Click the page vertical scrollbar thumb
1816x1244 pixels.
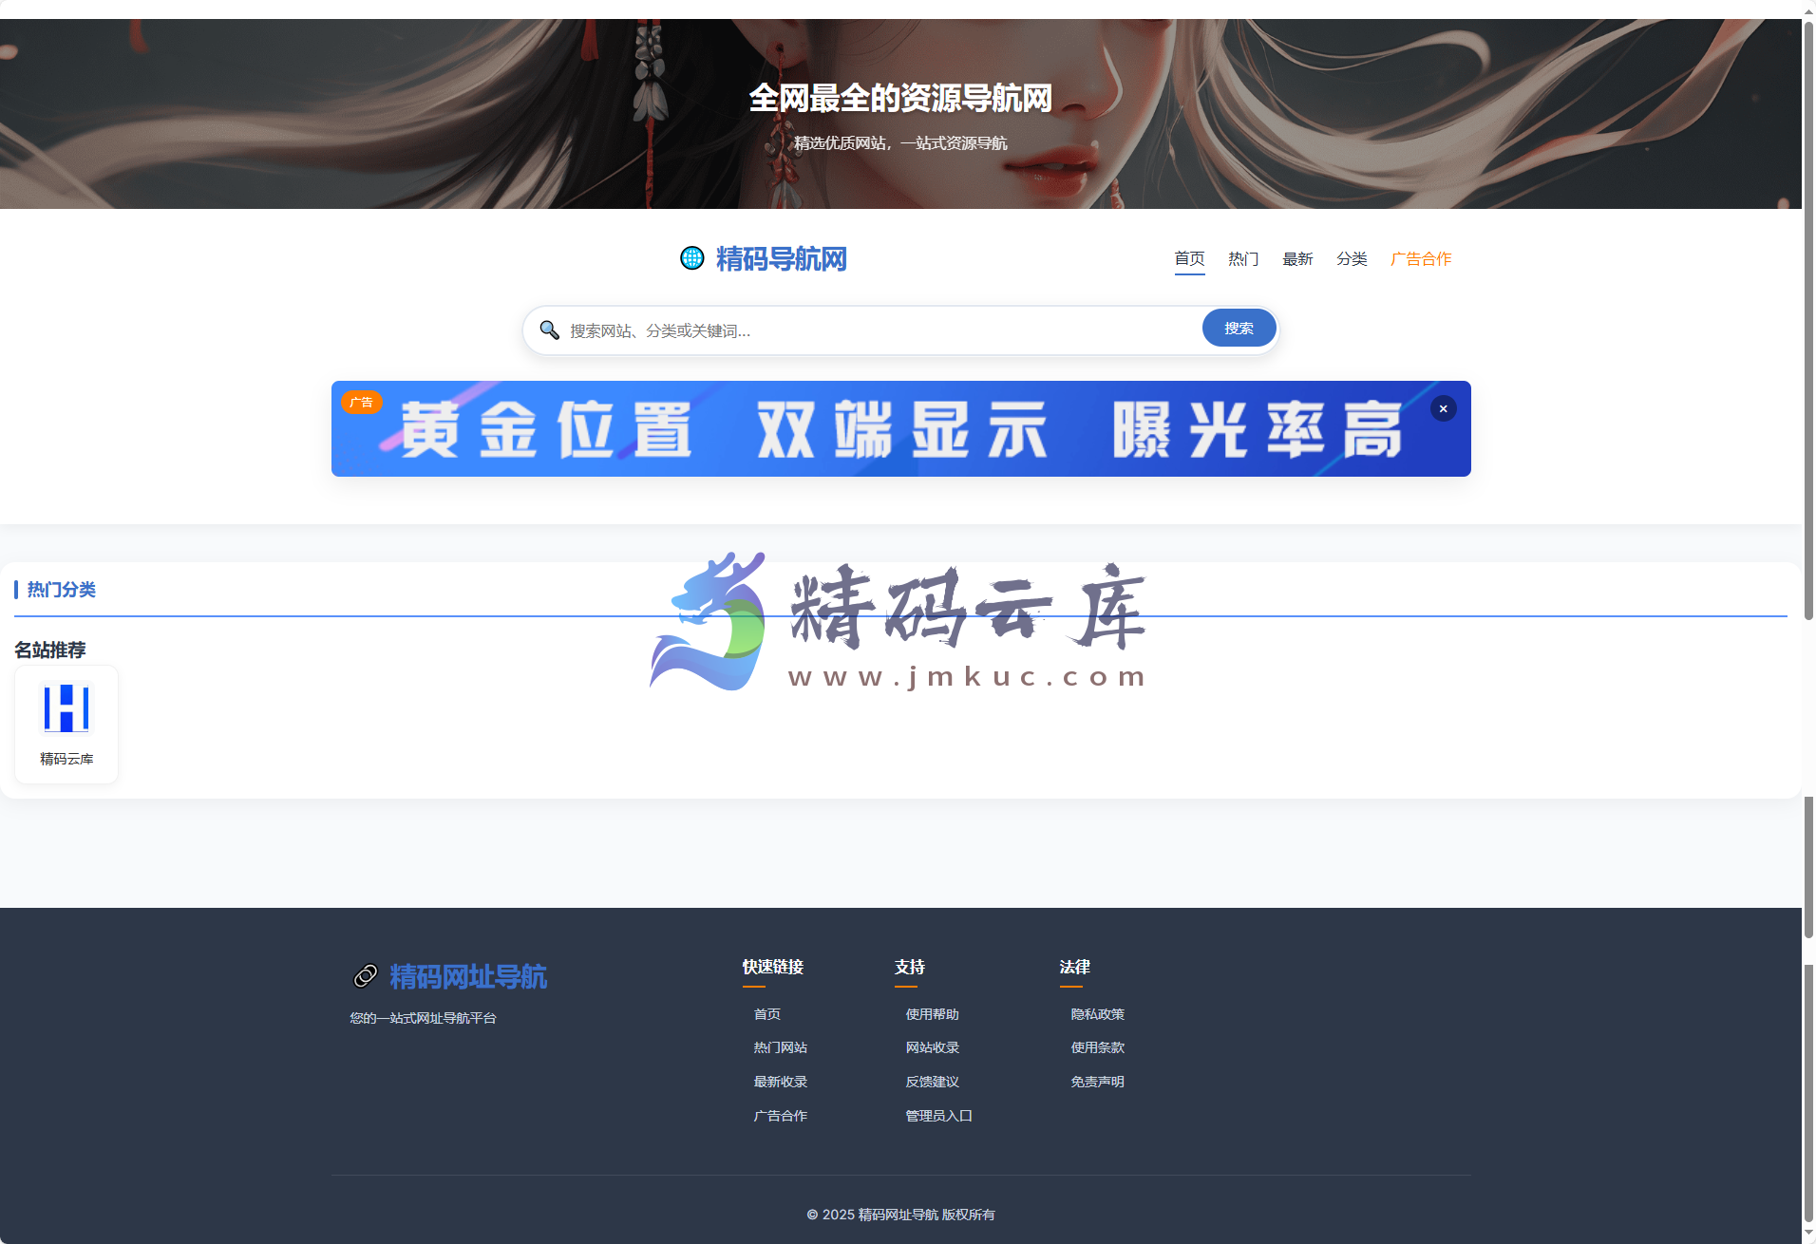click(x=1808, y=323)
